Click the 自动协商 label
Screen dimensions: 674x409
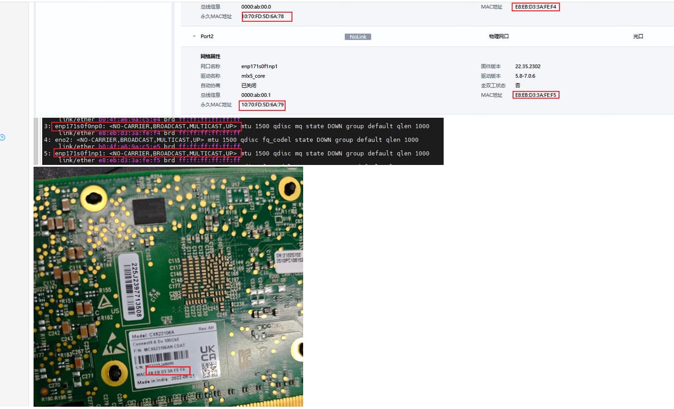point(210,85)
